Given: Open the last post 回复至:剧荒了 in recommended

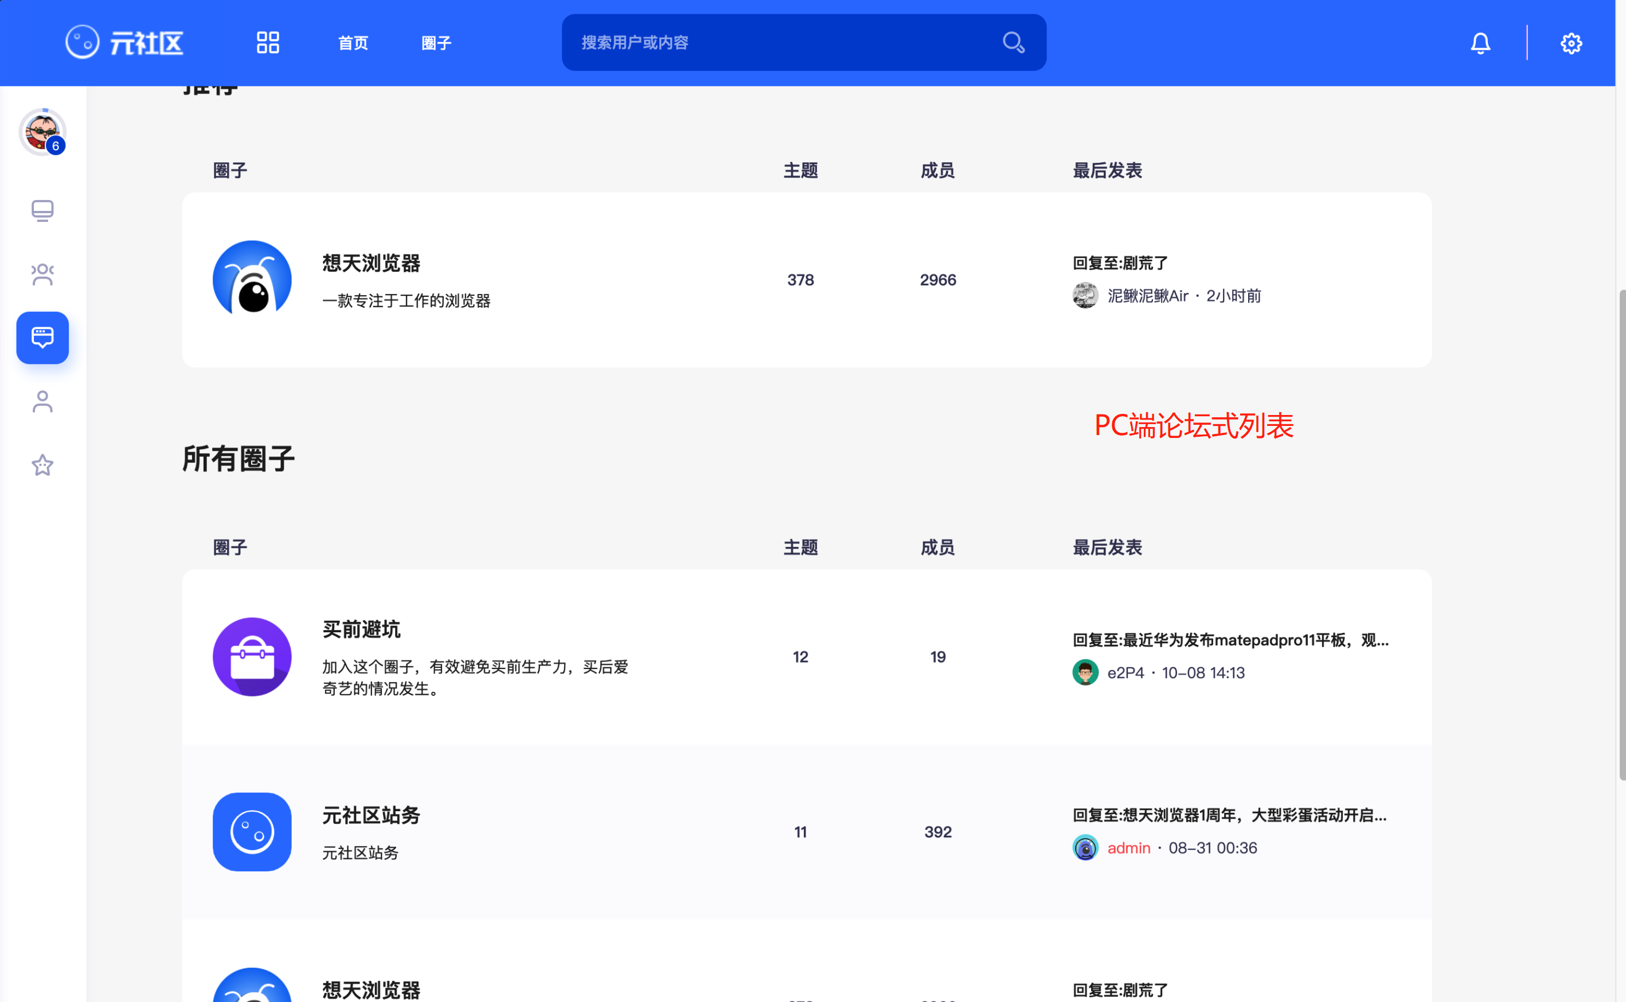Looking at the screenshot, I should [1120, 263].
